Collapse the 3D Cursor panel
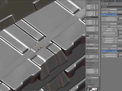 (x=87, y=65)
